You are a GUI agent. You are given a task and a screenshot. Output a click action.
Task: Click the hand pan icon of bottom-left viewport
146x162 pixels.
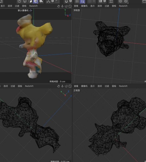click(x=58, y=86)
